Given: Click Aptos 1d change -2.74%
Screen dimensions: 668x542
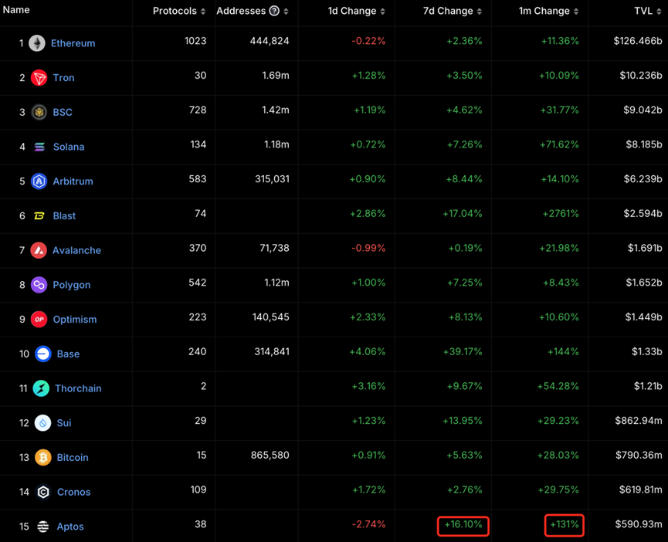Looking at the screenshot, I should (x=368, y=524).
